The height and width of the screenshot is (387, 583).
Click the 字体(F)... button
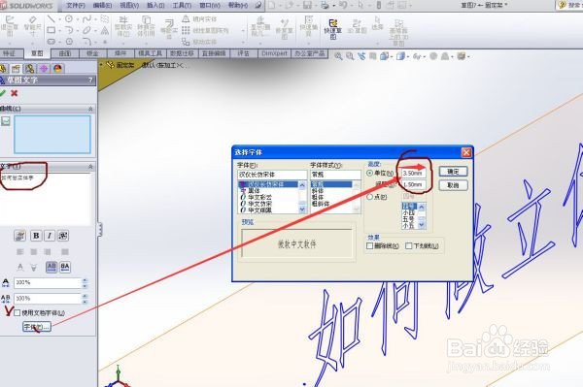(x=37, y=327)
